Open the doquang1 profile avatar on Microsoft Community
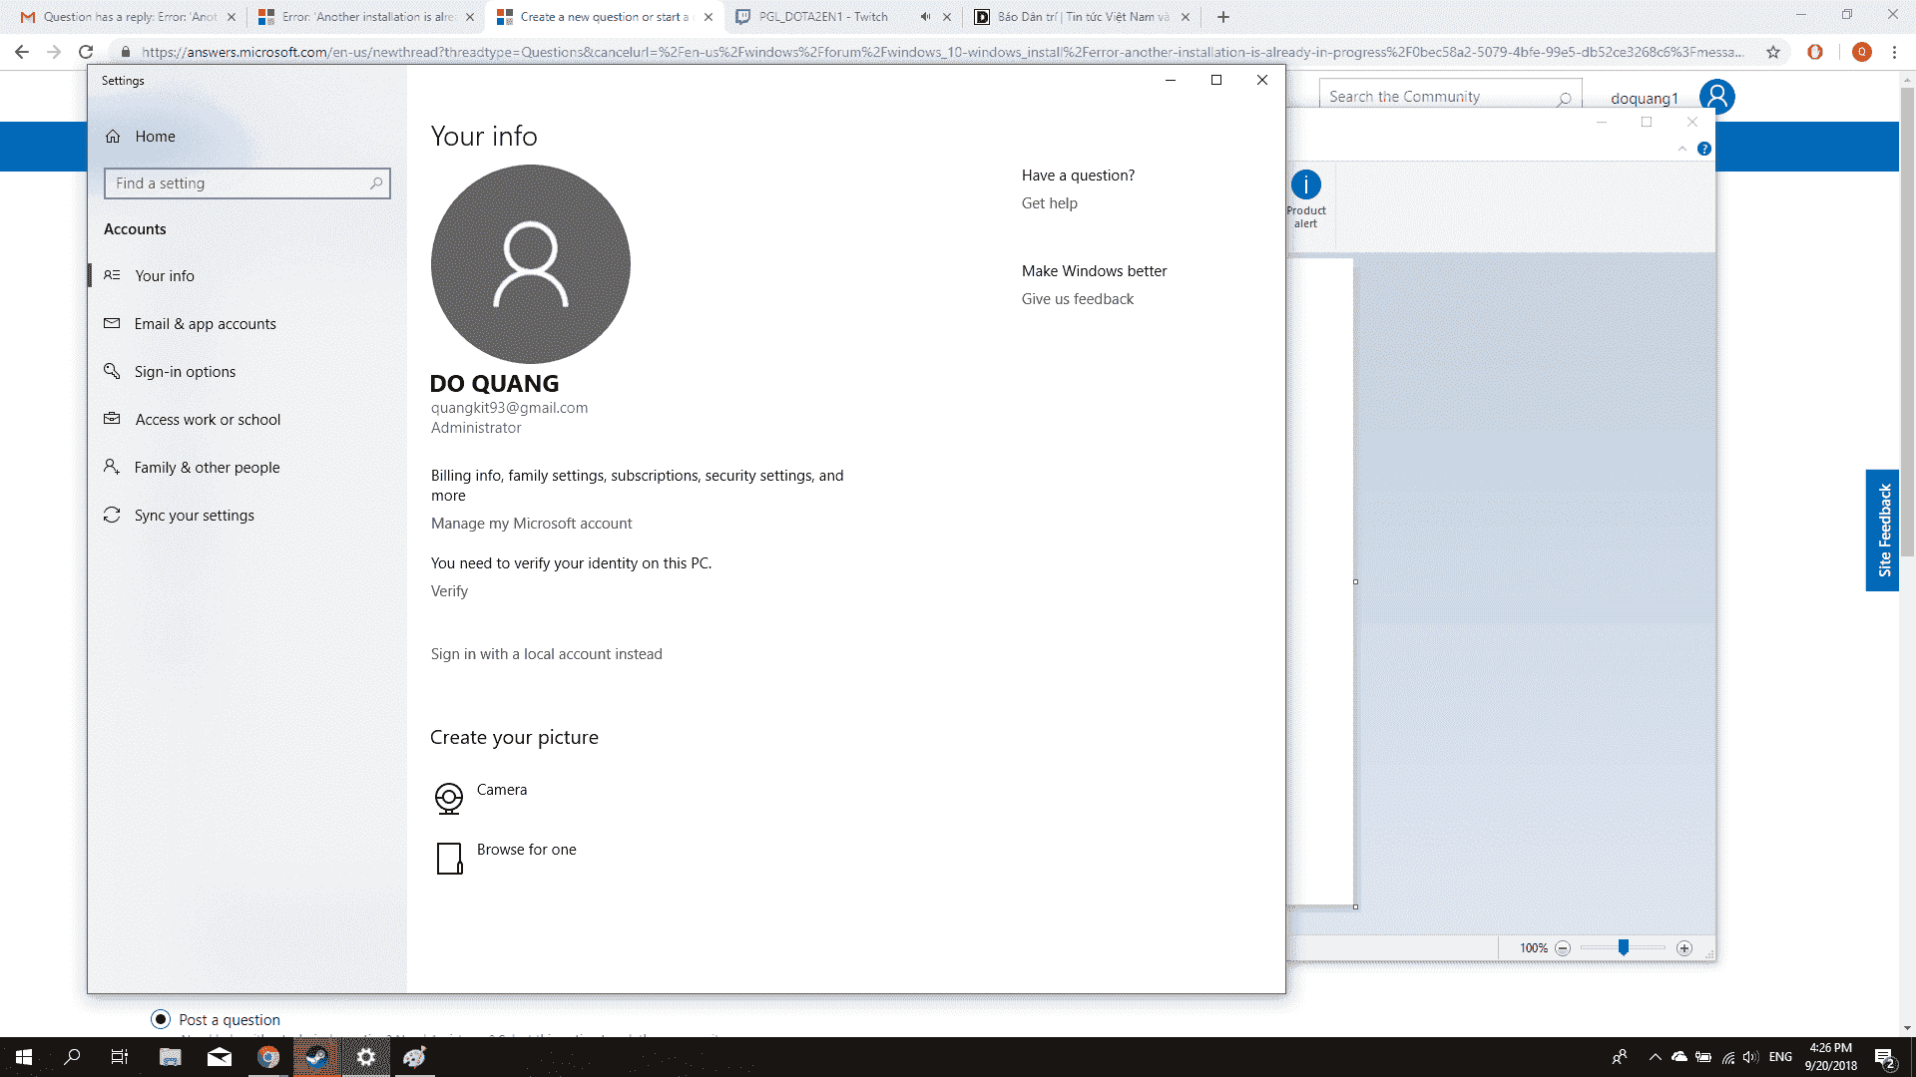This screenshot has height=1077, width=1916. 1717,97
